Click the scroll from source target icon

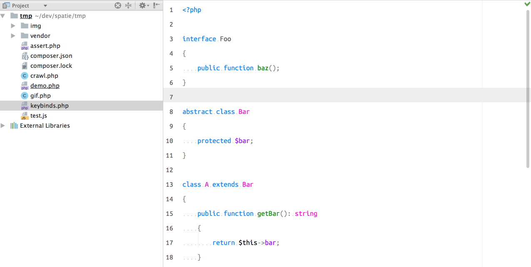118,5
